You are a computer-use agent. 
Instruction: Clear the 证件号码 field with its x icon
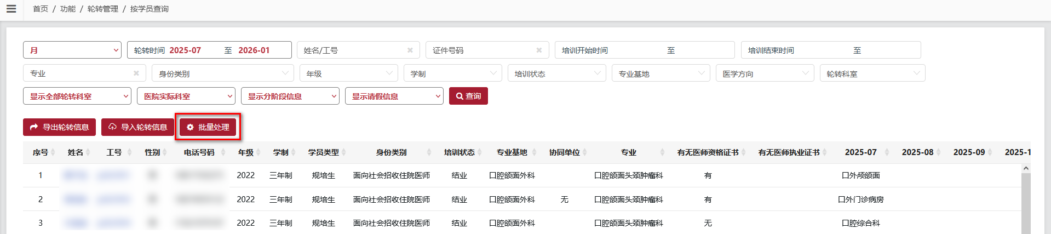tap(539, 50)
